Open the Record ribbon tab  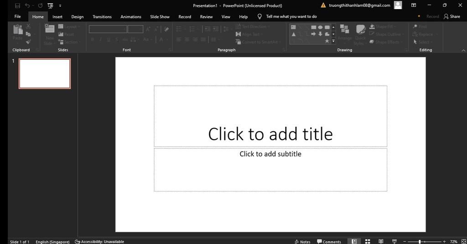pyautogui.click(x=185, y=17)
